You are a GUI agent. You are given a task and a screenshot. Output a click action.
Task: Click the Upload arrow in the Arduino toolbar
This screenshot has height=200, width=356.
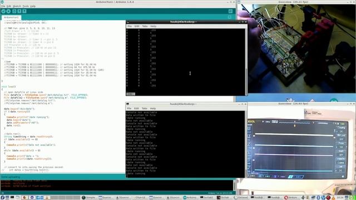click(8, 11)
